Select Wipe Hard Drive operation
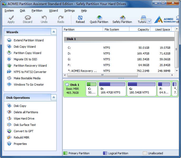This screenshot has width=181, height=158. tap(24, 118)
